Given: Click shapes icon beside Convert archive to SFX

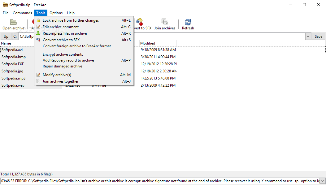Looking at the screenshot, I should [38, 40].
